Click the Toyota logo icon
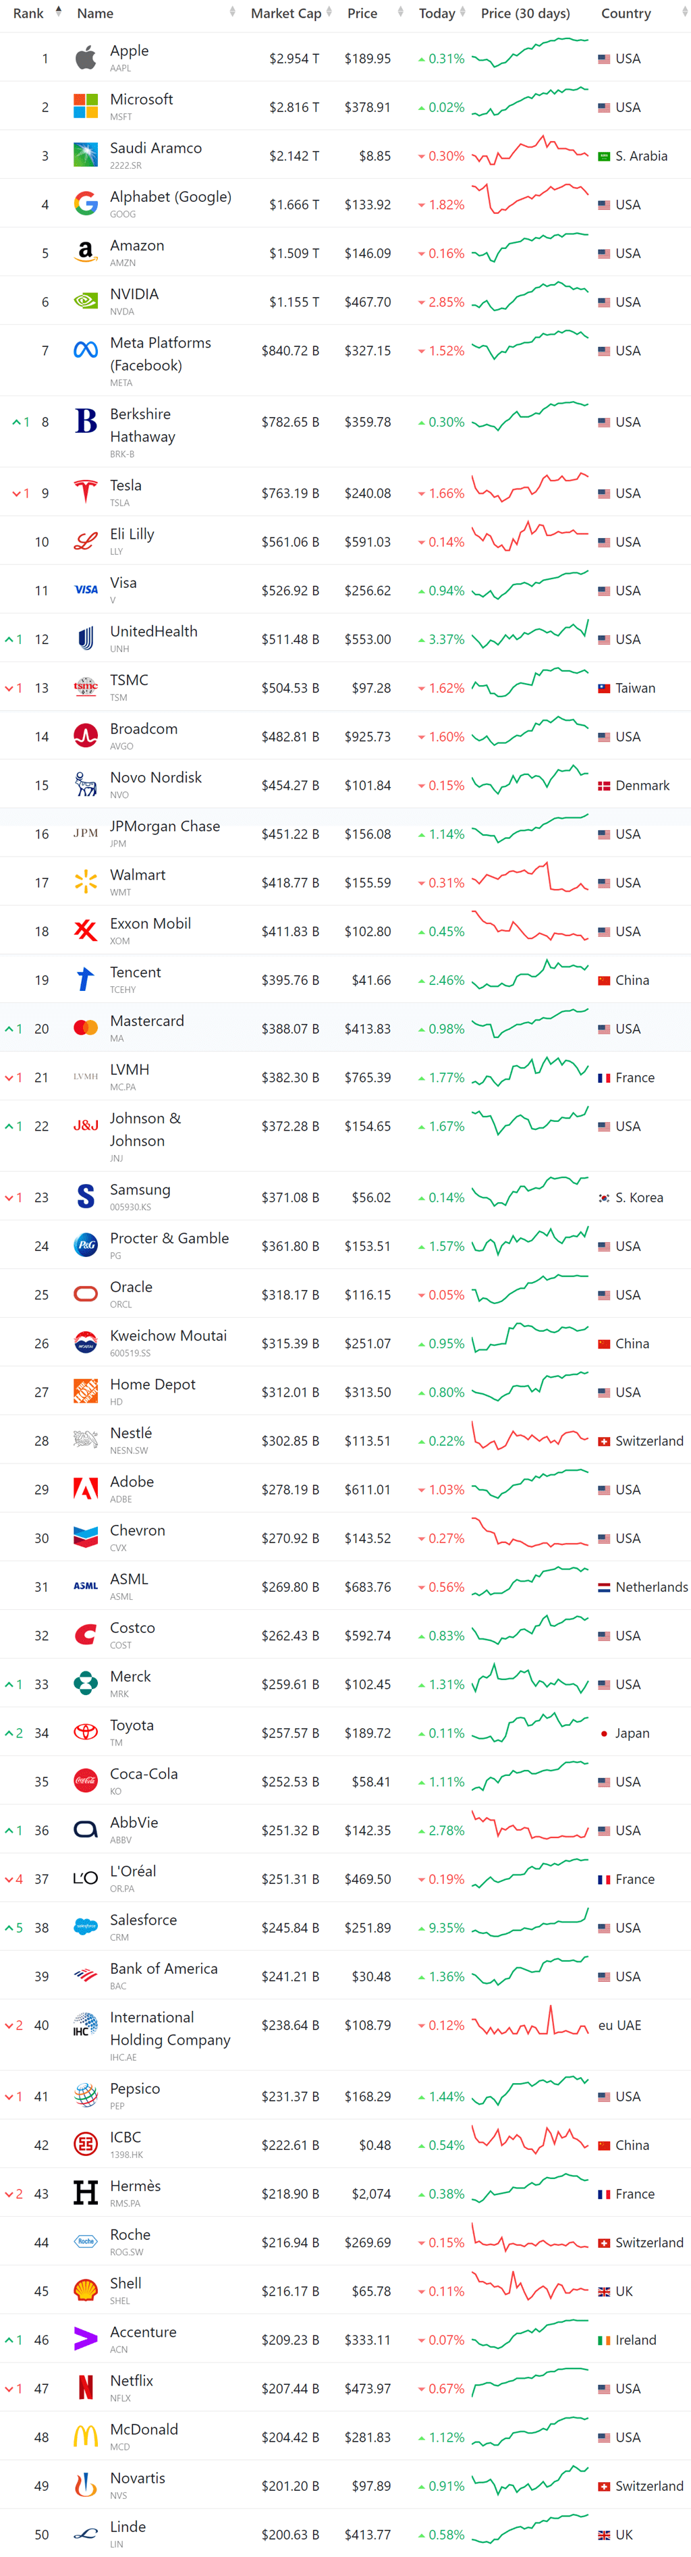Screen dimensions: 691x2557 pyautogui.click(x=86, y=1733)
